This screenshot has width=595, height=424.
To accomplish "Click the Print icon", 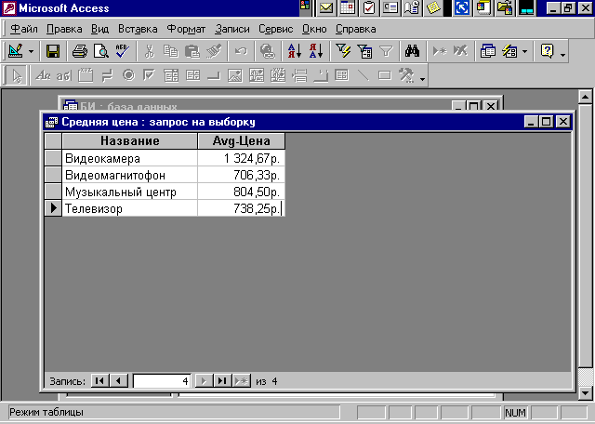I will (80, 51).
